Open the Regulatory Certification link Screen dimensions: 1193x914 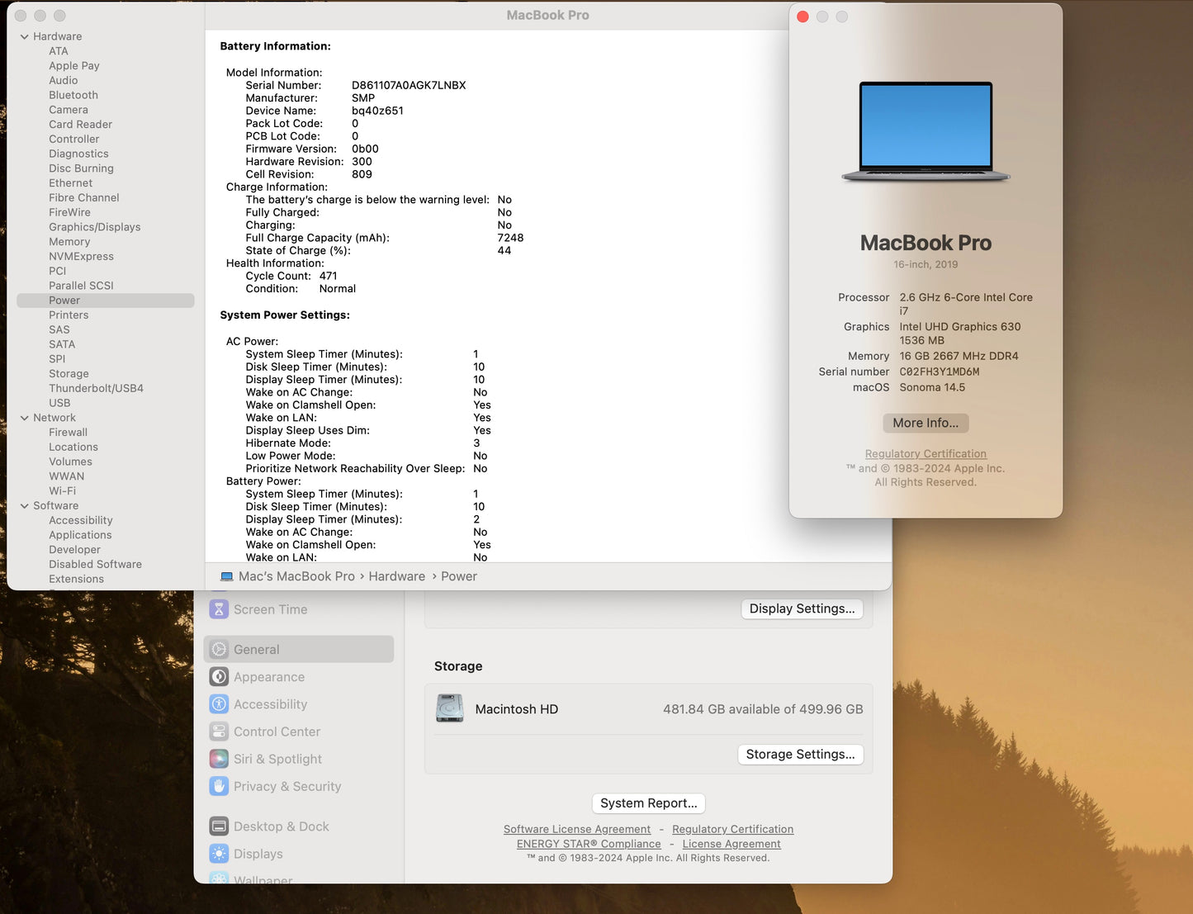click(x=925, y=453)
